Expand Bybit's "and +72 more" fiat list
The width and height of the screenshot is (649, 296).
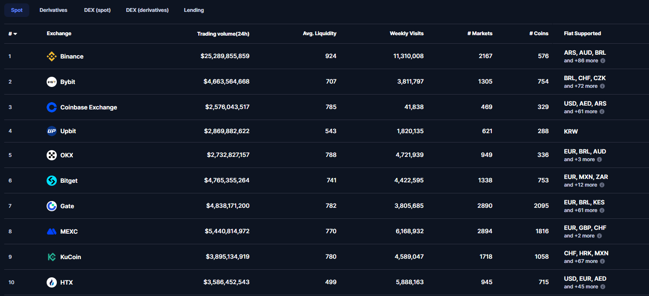[580, 86]
